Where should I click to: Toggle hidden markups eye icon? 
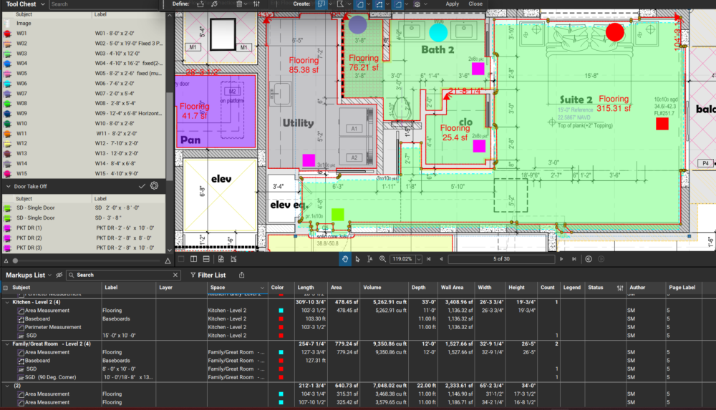(x=59, y=275)
